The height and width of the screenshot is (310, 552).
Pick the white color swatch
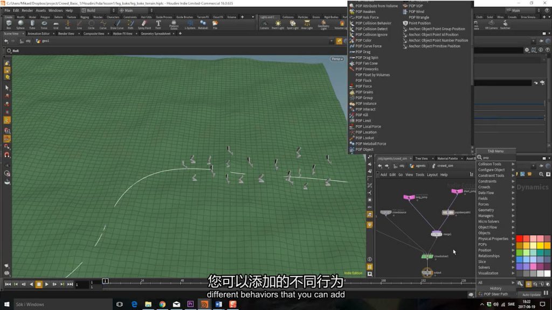click(x=547, y=273)
